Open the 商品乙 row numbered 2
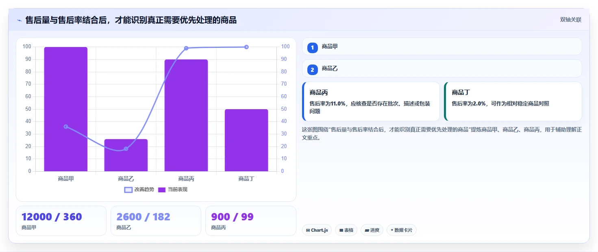The image size is (598, 252). pos(442,69)
